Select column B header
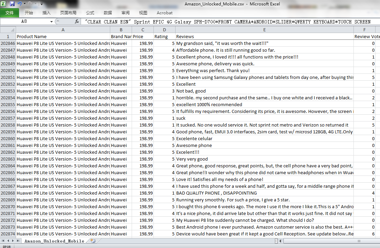 tap(121, 30)
